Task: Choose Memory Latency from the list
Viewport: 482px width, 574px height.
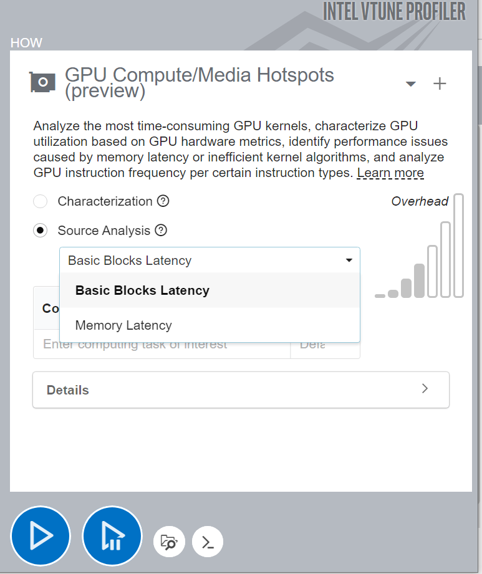Action: tap(123, 325)
